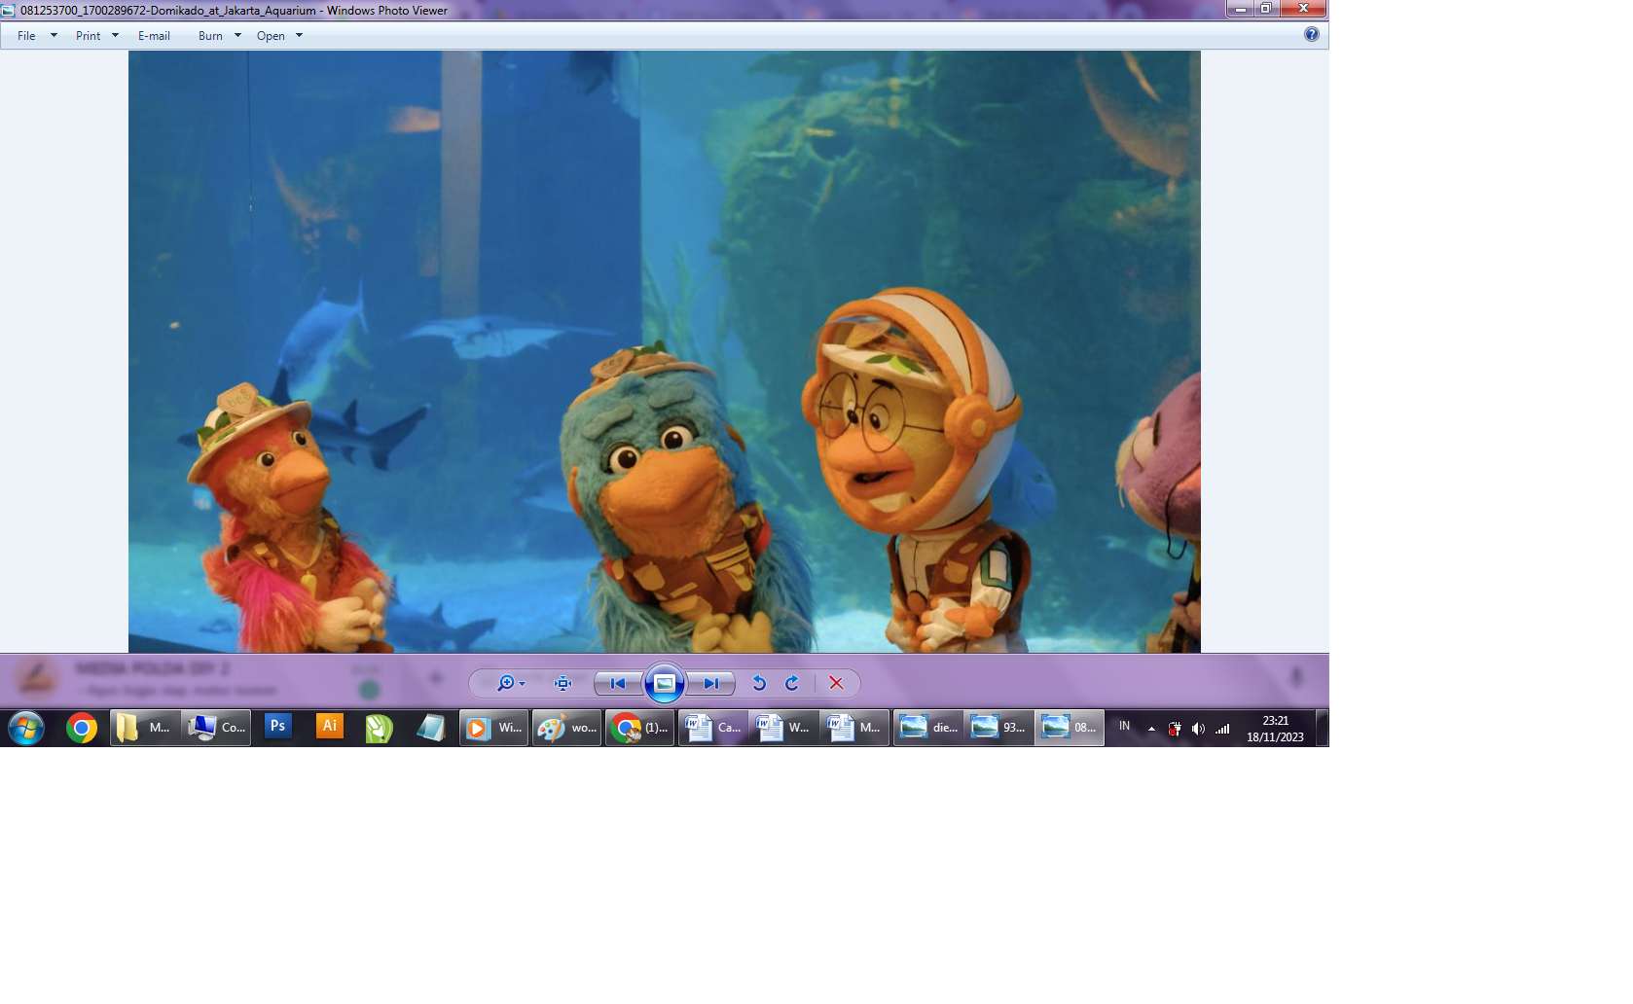
Task: Play the slide show
Action: tap(665, 683)
